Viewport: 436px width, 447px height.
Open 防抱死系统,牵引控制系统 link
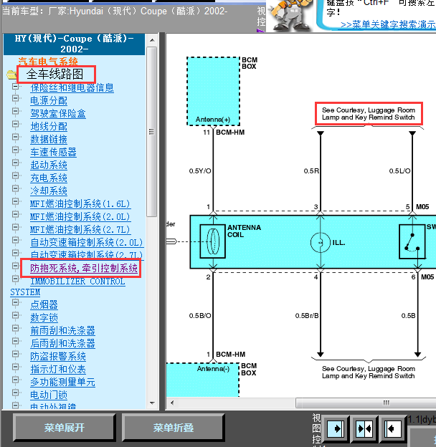point(84,268)
